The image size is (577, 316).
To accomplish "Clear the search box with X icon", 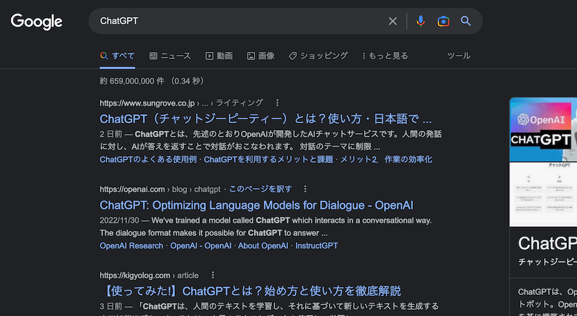I will (393, 21).
